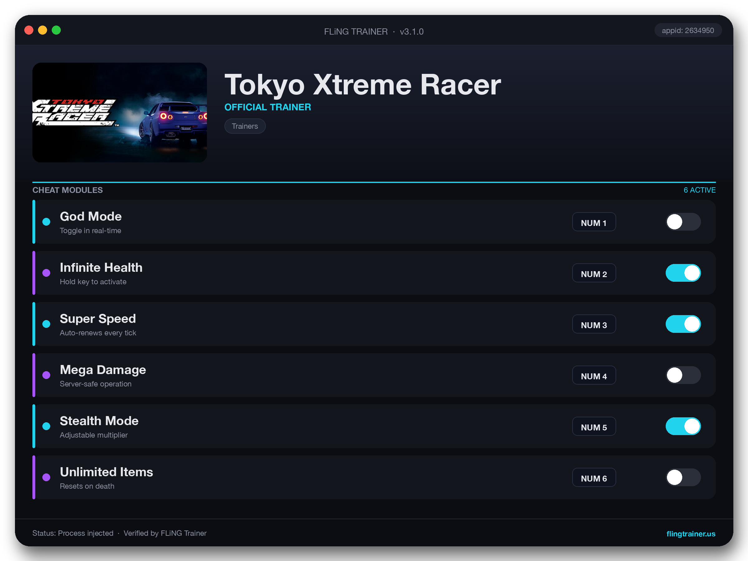Click the appid: 2634950 badge

pyautogui.click(x=688, y=31)
